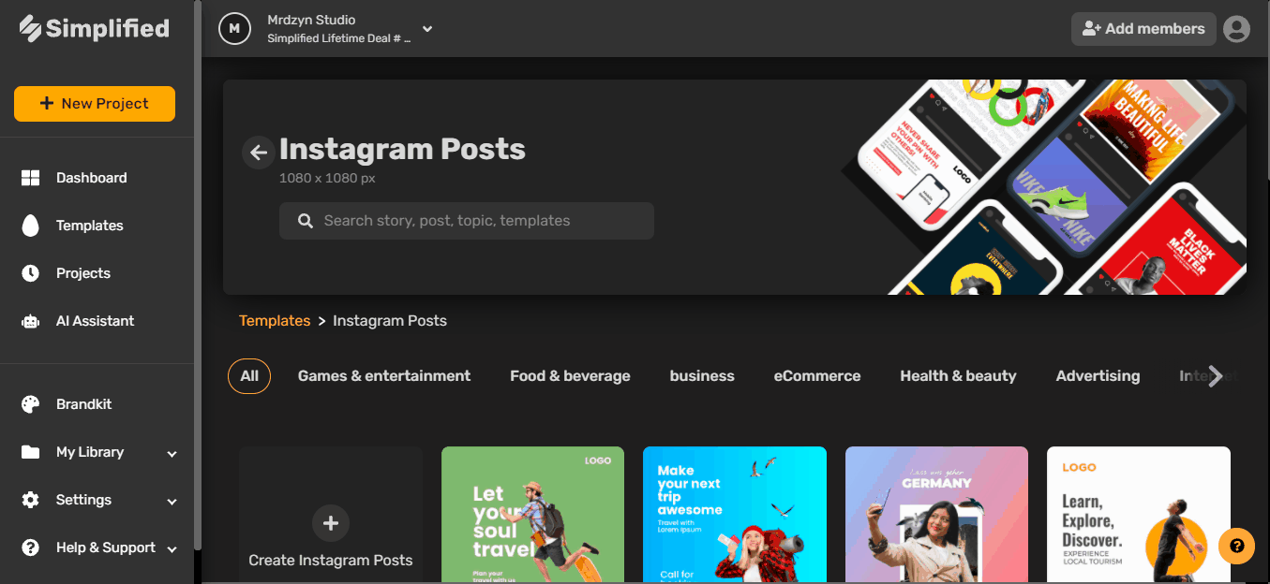
Task: Open the Learn, Explore, Discover template
Action: [1139, 515]
